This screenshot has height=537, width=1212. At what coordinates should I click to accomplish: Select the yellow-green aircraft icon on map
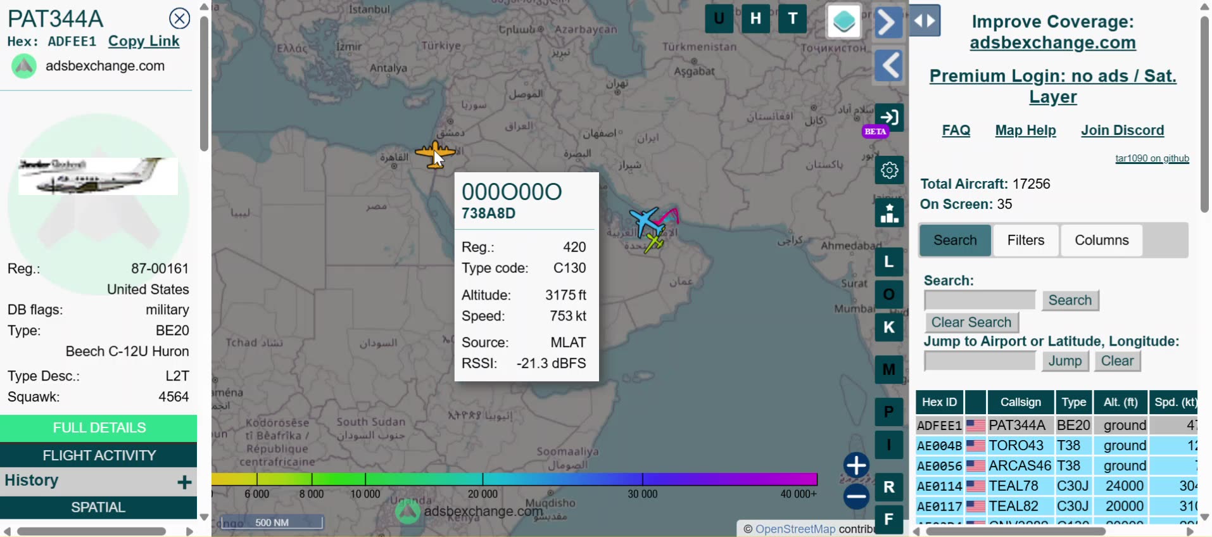pyautogui.click(x=654, y=243)
